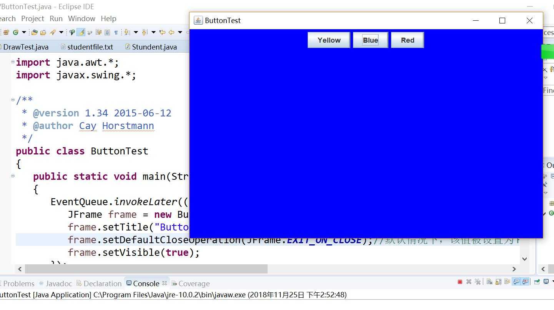554x310 pixels.
Task: Click the Open Type toolbar icon
Action: pyautogui.click(x=35, y=32)
